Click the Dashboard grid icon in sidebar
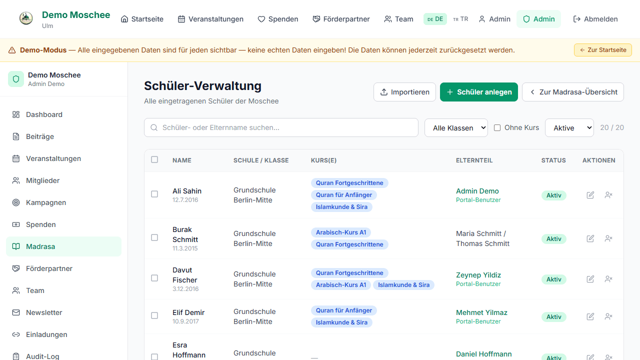This screenshot has height=360, width=640. (x=16, y=114)
